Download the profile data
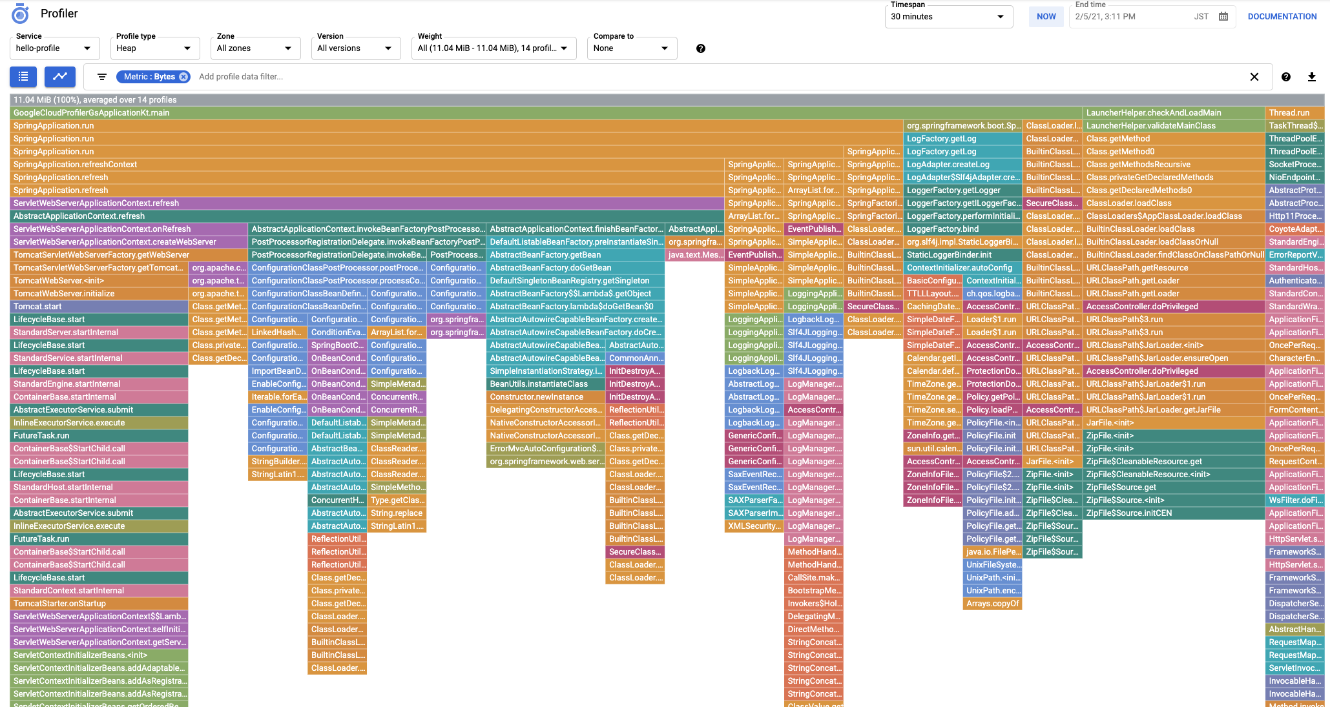Viewport: 1330px width, 707px height. 1312,76
